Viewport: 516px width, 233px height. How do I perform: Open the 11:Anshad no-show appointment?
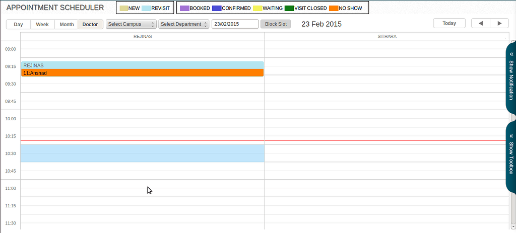(x=143, y=73)
